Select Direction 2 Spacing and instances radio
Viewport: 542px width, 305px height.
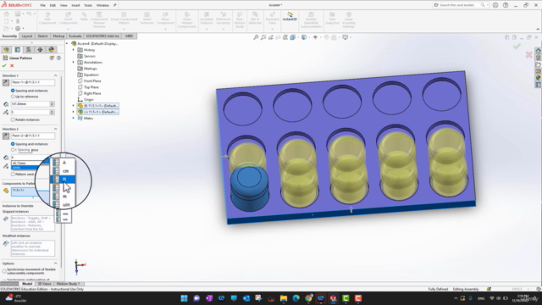pos(13,144)
